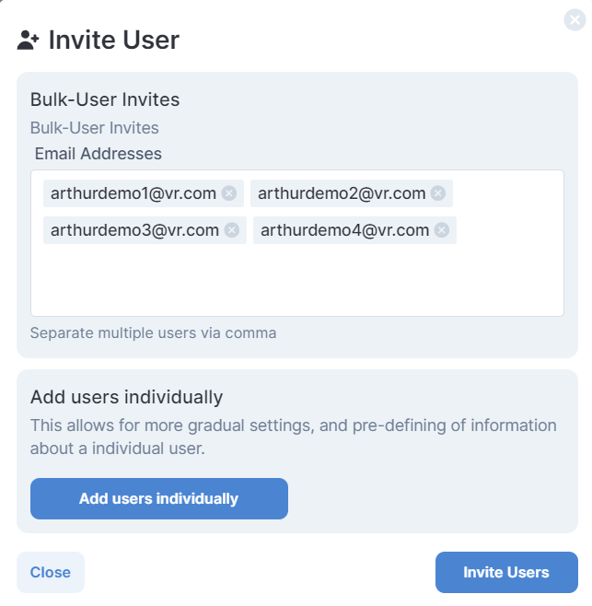Viewport: 592px width, 606px height.
Task: Click the person-plus icon beside Invite User
Action: pyautogui.click(x=29, y=41)
